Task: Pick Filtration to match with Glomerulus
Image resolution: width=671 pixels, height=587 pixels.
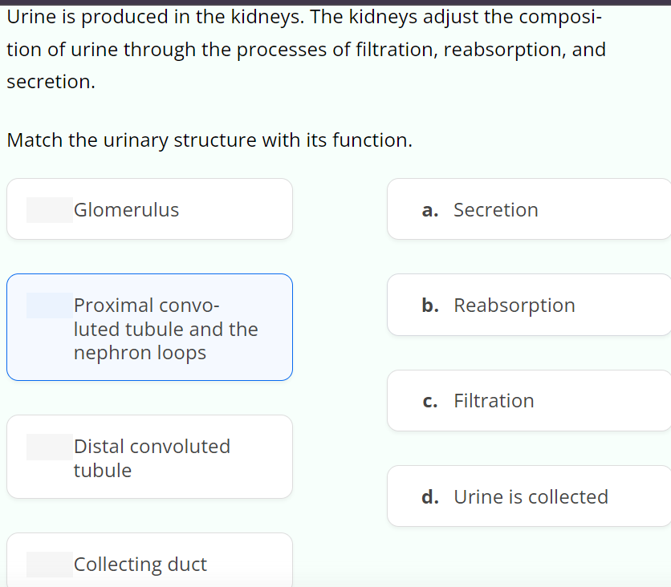Action: point(529,400)
